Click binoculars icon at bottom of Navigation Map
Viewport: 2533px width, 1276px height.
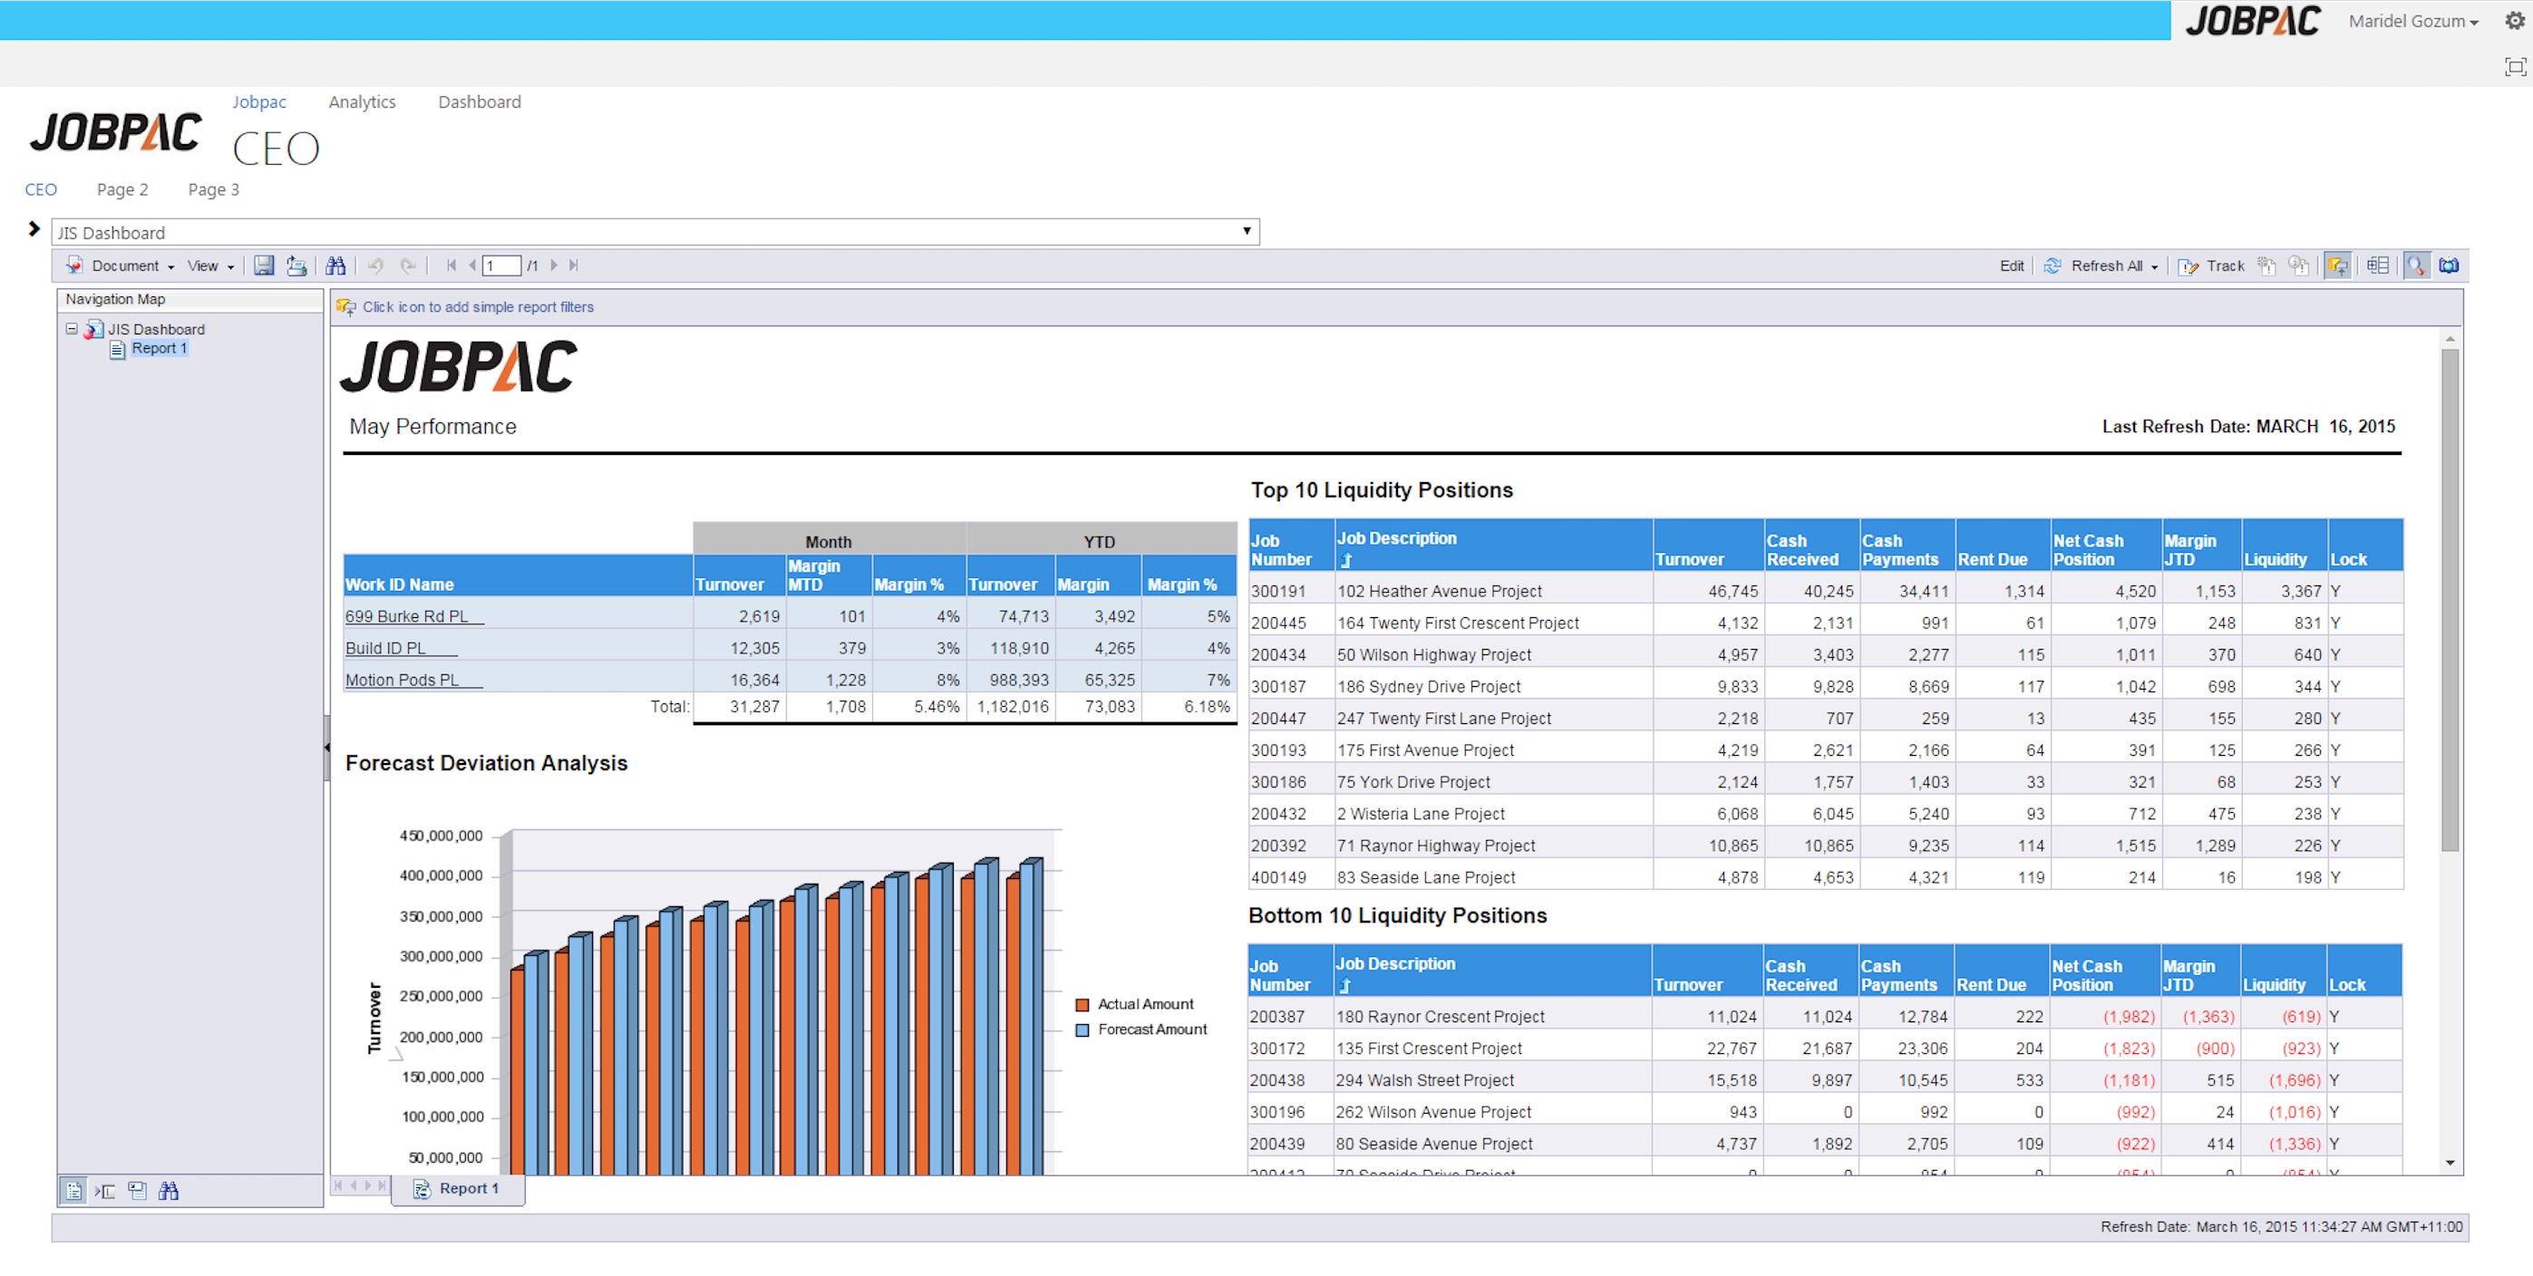(x=170, y=1191)
